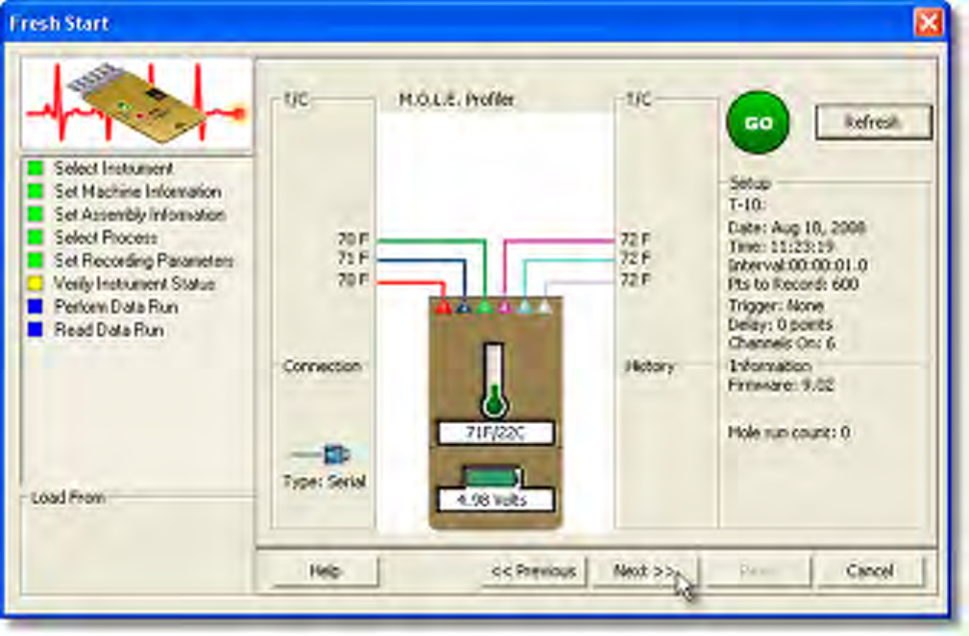Viewport: 969px width, 636px height.
Task: Click blue square beside Read Data Run
Action: [36, 330]
